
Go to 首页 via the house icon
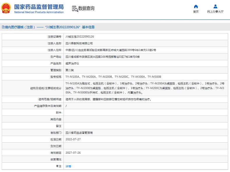tap(196, 6)
